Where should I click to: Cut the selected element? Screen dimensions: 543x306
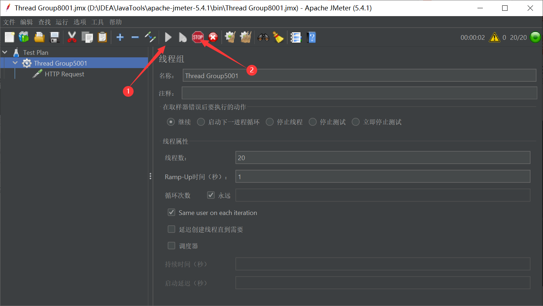coord(72,37)
